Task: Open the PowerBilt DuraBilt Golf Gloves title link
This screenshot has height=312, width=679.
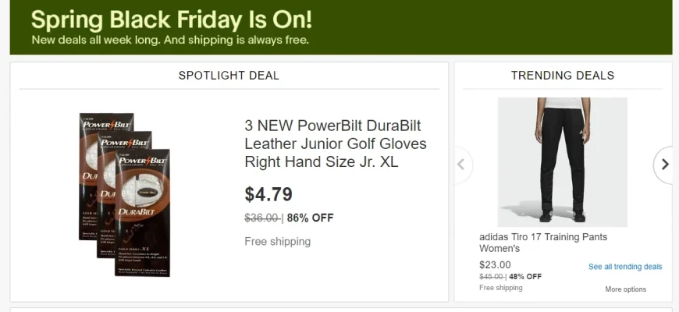Action: (x=336, y=144)
